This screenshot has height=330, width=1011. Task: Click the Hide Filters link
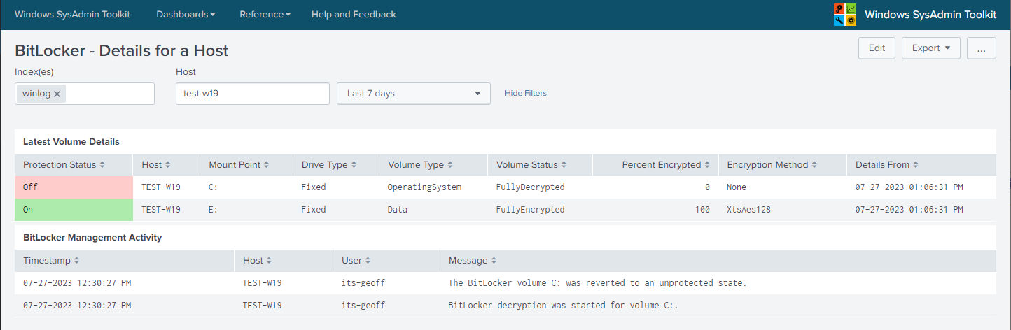[x=526, y=94]
